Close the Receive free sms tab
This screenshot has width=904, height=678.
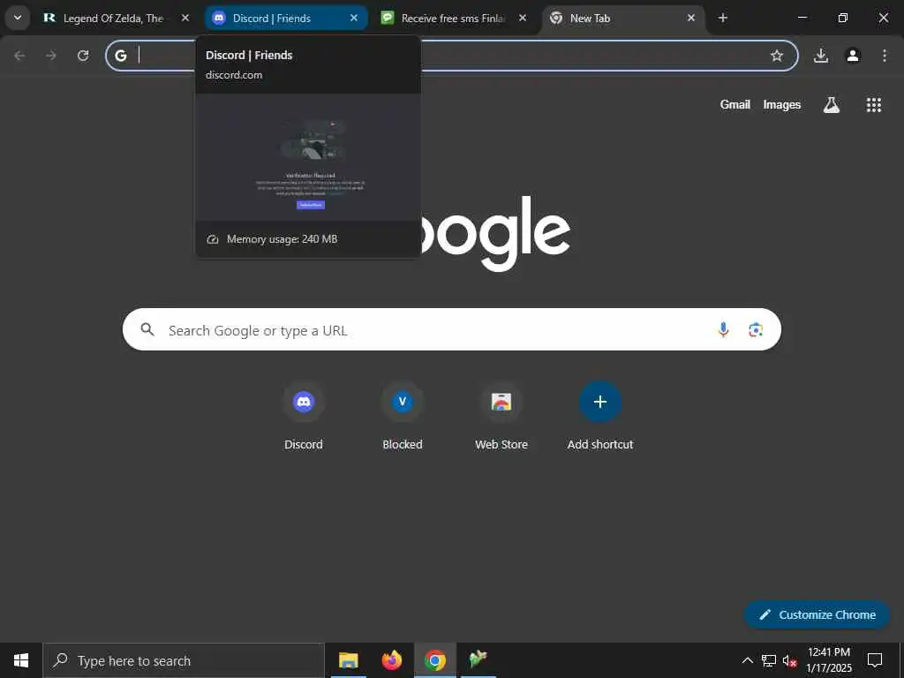click(523, 18)
